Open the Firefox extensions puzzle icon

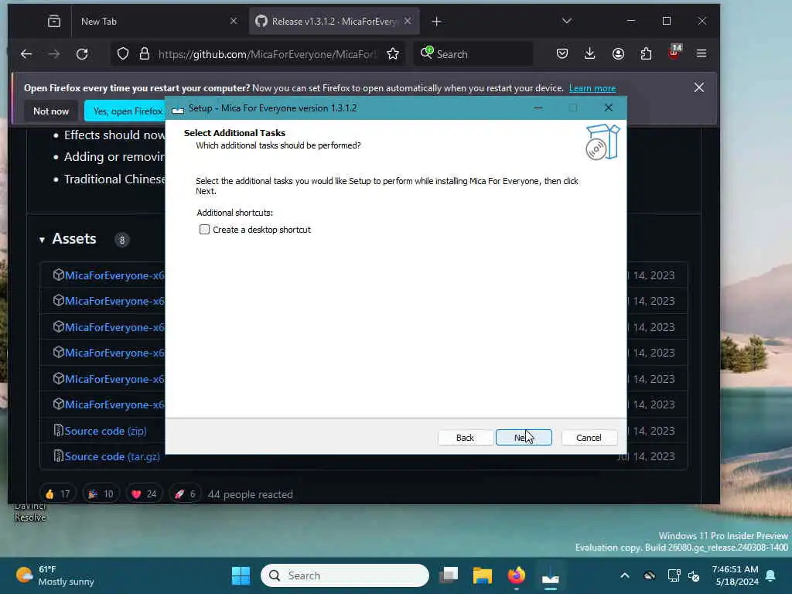(x=646, y=53)
